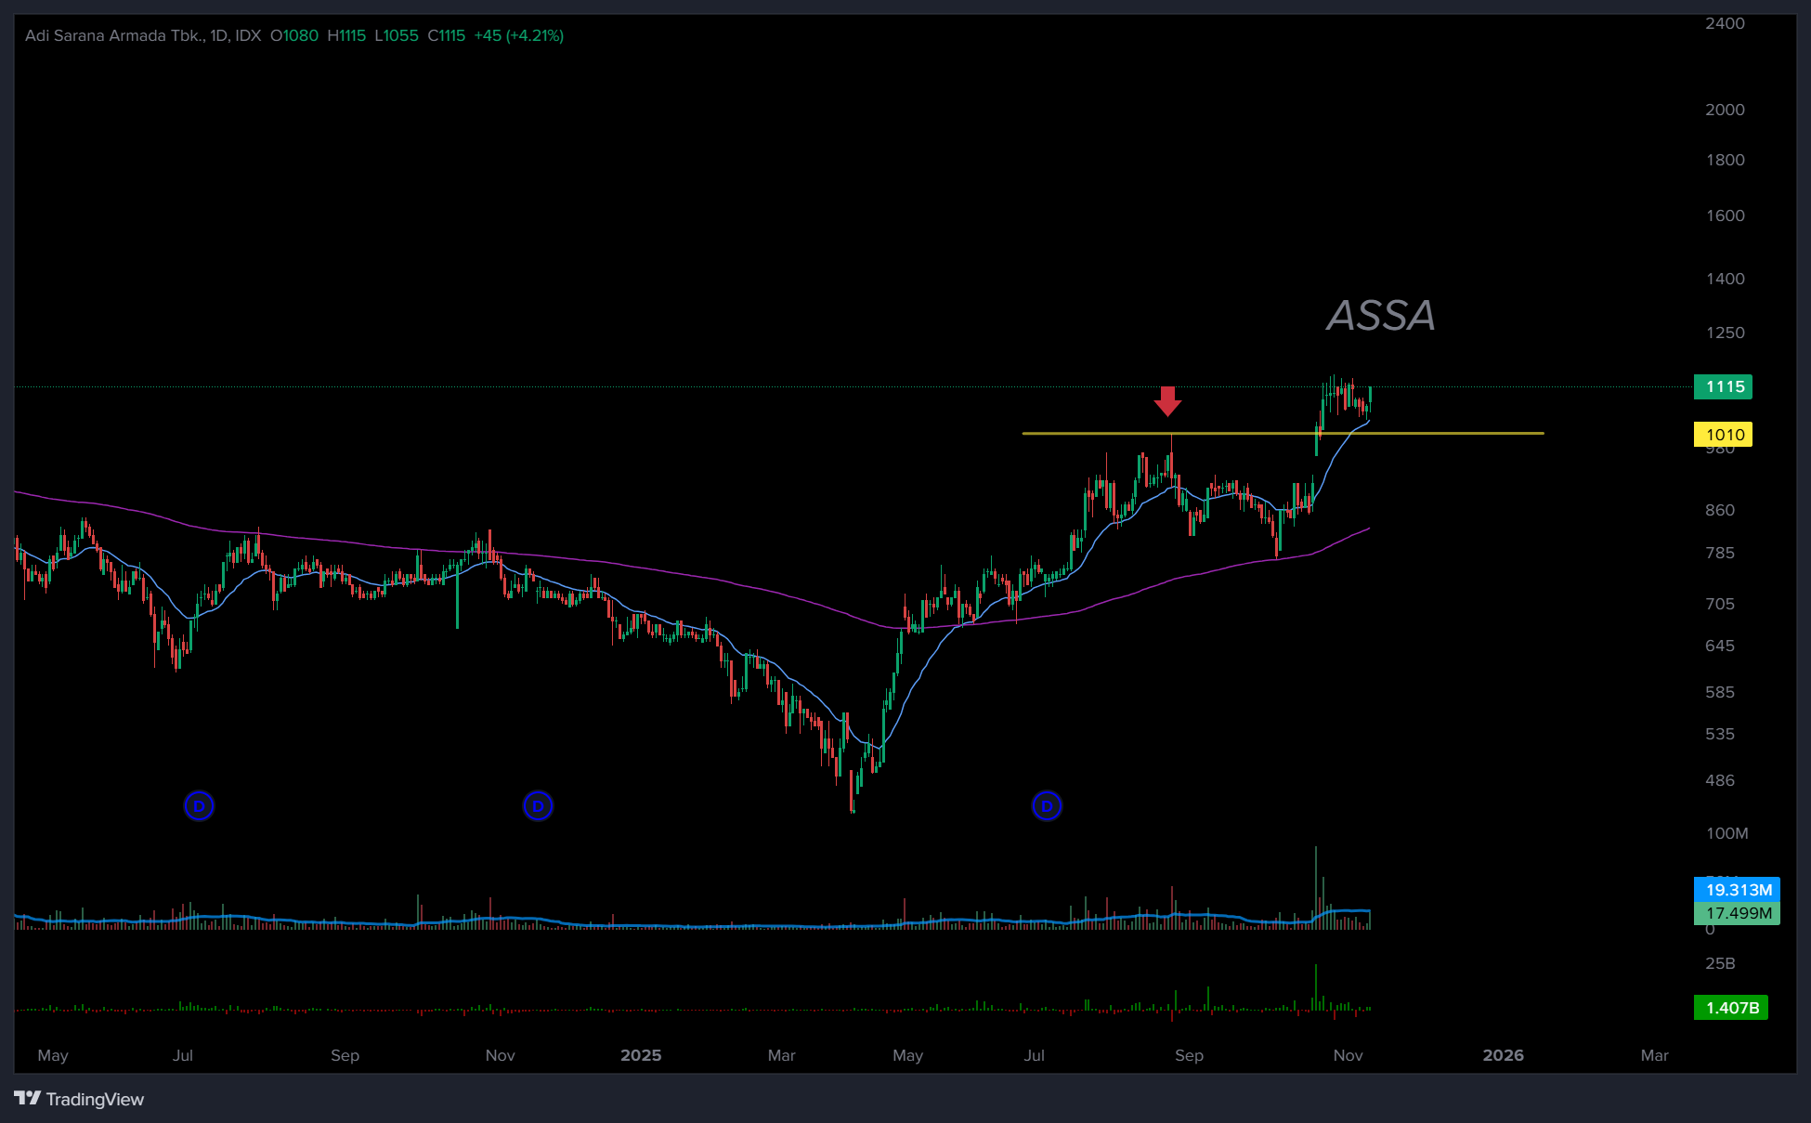Click the +45 (+4.21%) change value
1811x1123 pixels.
518,35
